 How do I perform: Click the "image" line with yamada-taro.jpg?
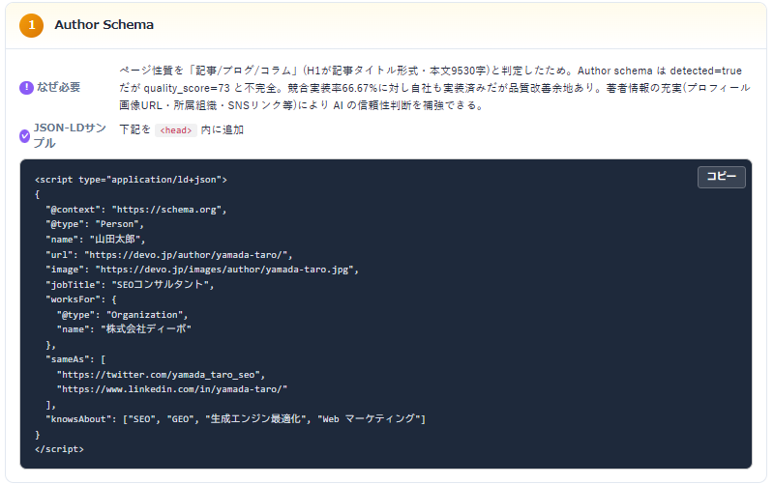[x=202, y=270]
